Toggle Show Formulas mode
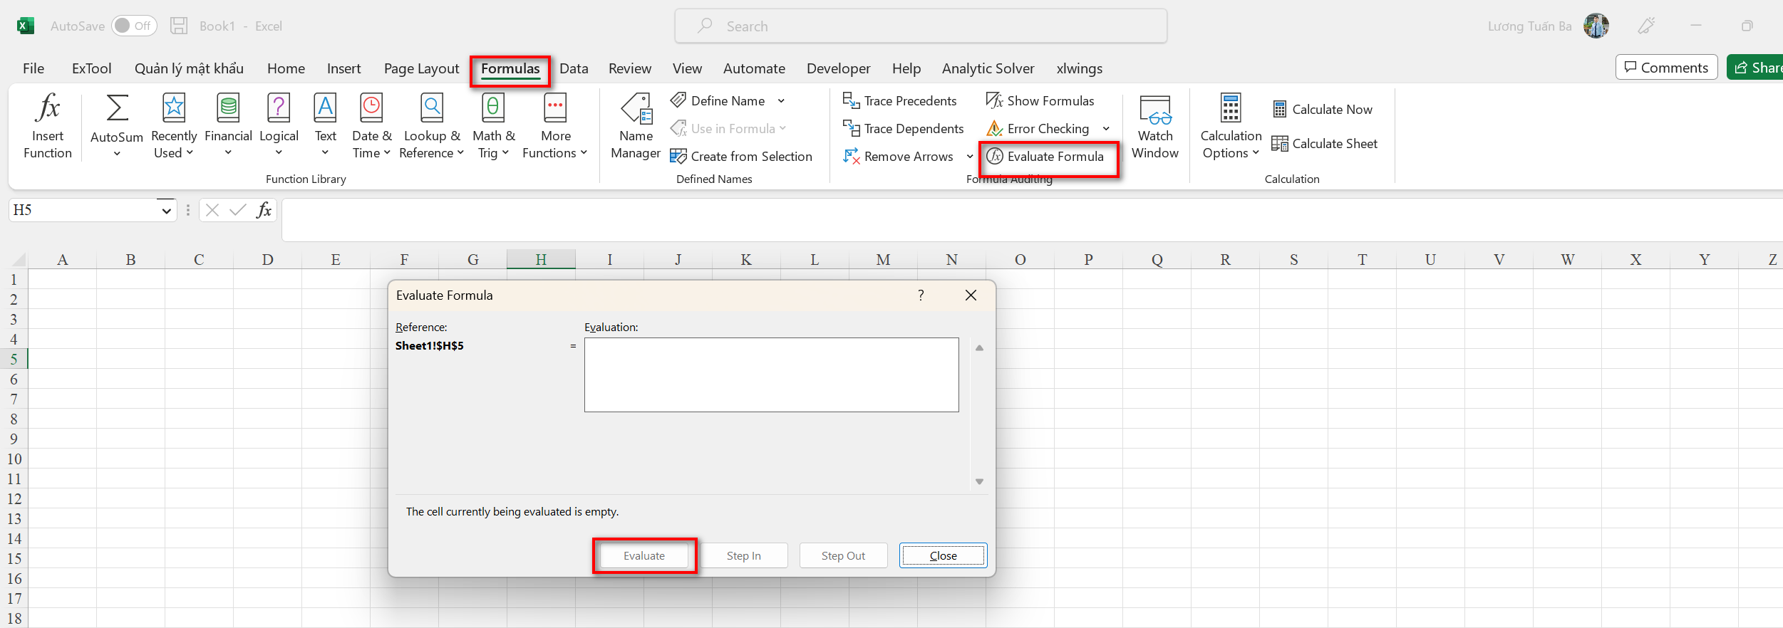The height and width of the screenshot is (628, 1783). 1040,101
